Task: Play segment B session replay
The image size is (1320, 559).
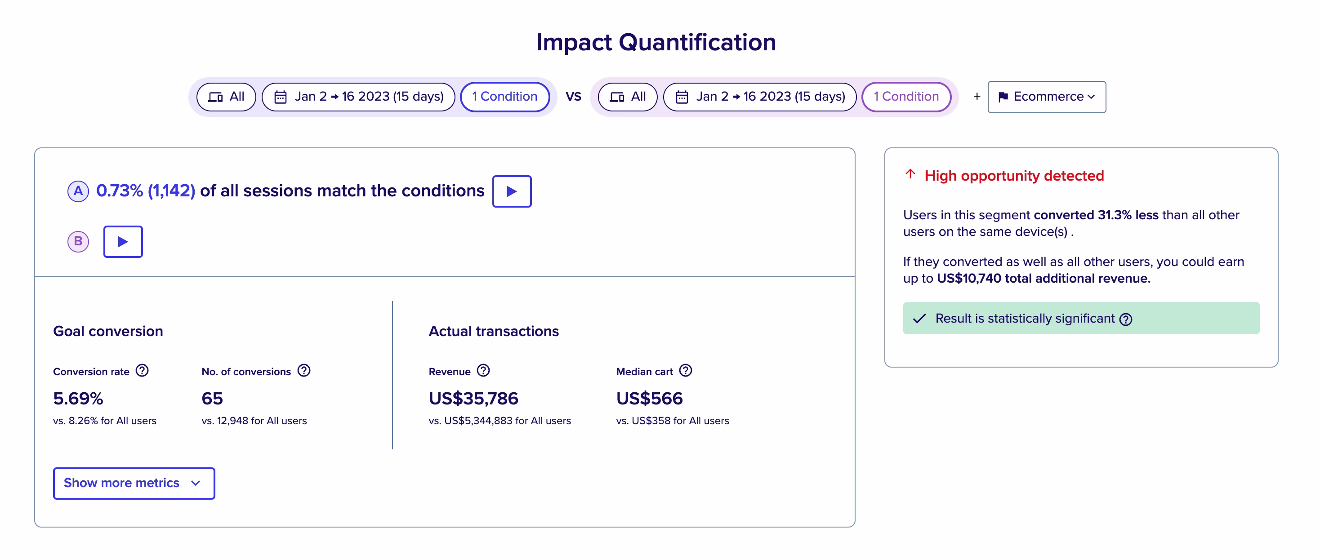Action: coord(122,241)
